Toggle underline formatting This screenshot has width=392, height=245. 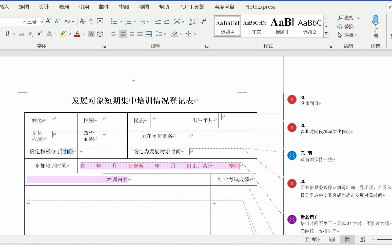coord(7,34)
